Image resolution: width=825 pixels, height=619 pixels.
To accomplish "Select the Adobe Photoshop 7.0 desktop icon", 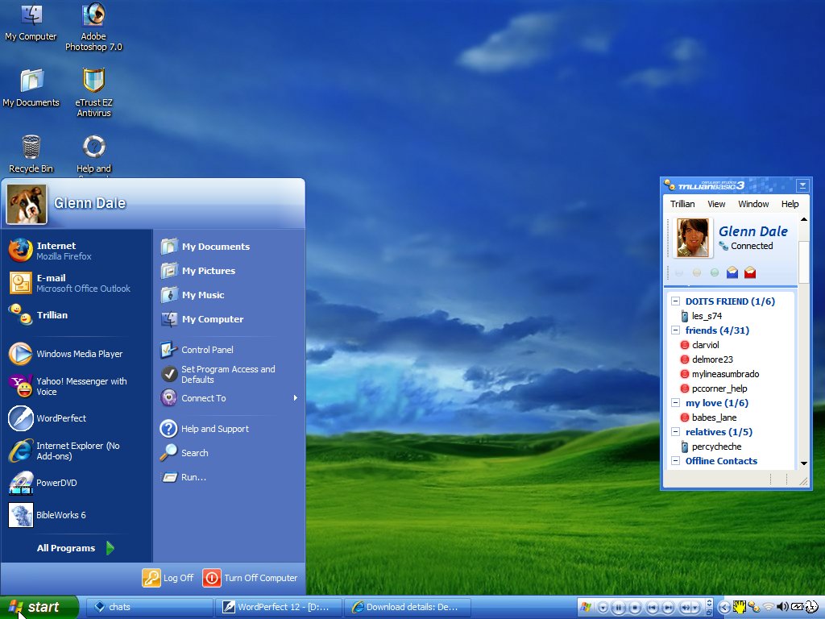I will click(x=93, y=27).
